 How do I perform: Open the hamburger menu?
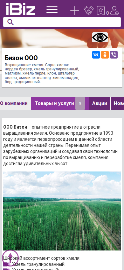coord(52,10)
